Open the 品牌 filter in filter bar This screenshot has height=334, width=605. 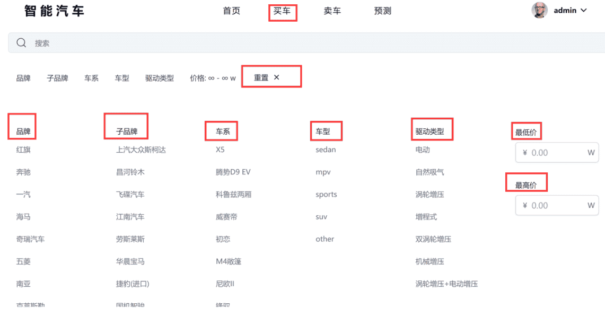(x=23, y=78)
